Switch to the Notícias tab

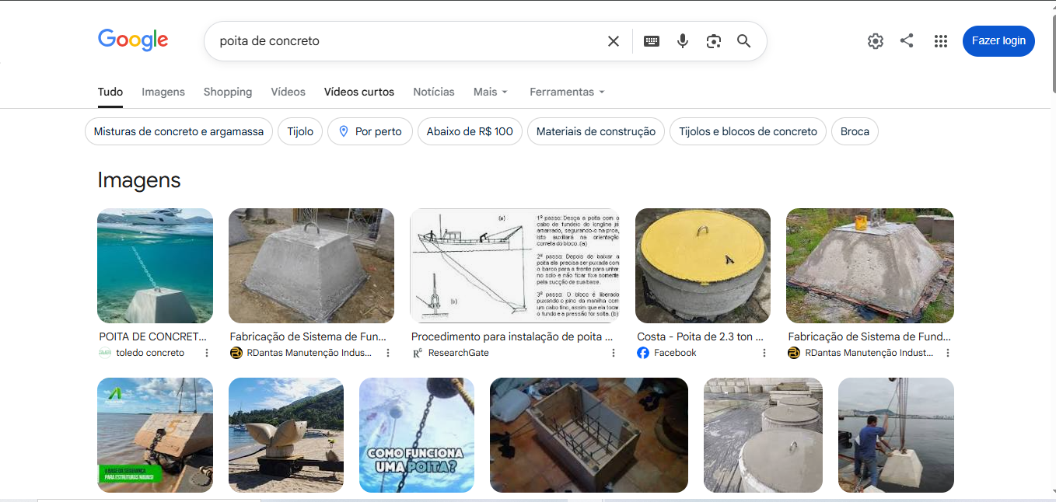pyautogui.click(x=434, y=92)
